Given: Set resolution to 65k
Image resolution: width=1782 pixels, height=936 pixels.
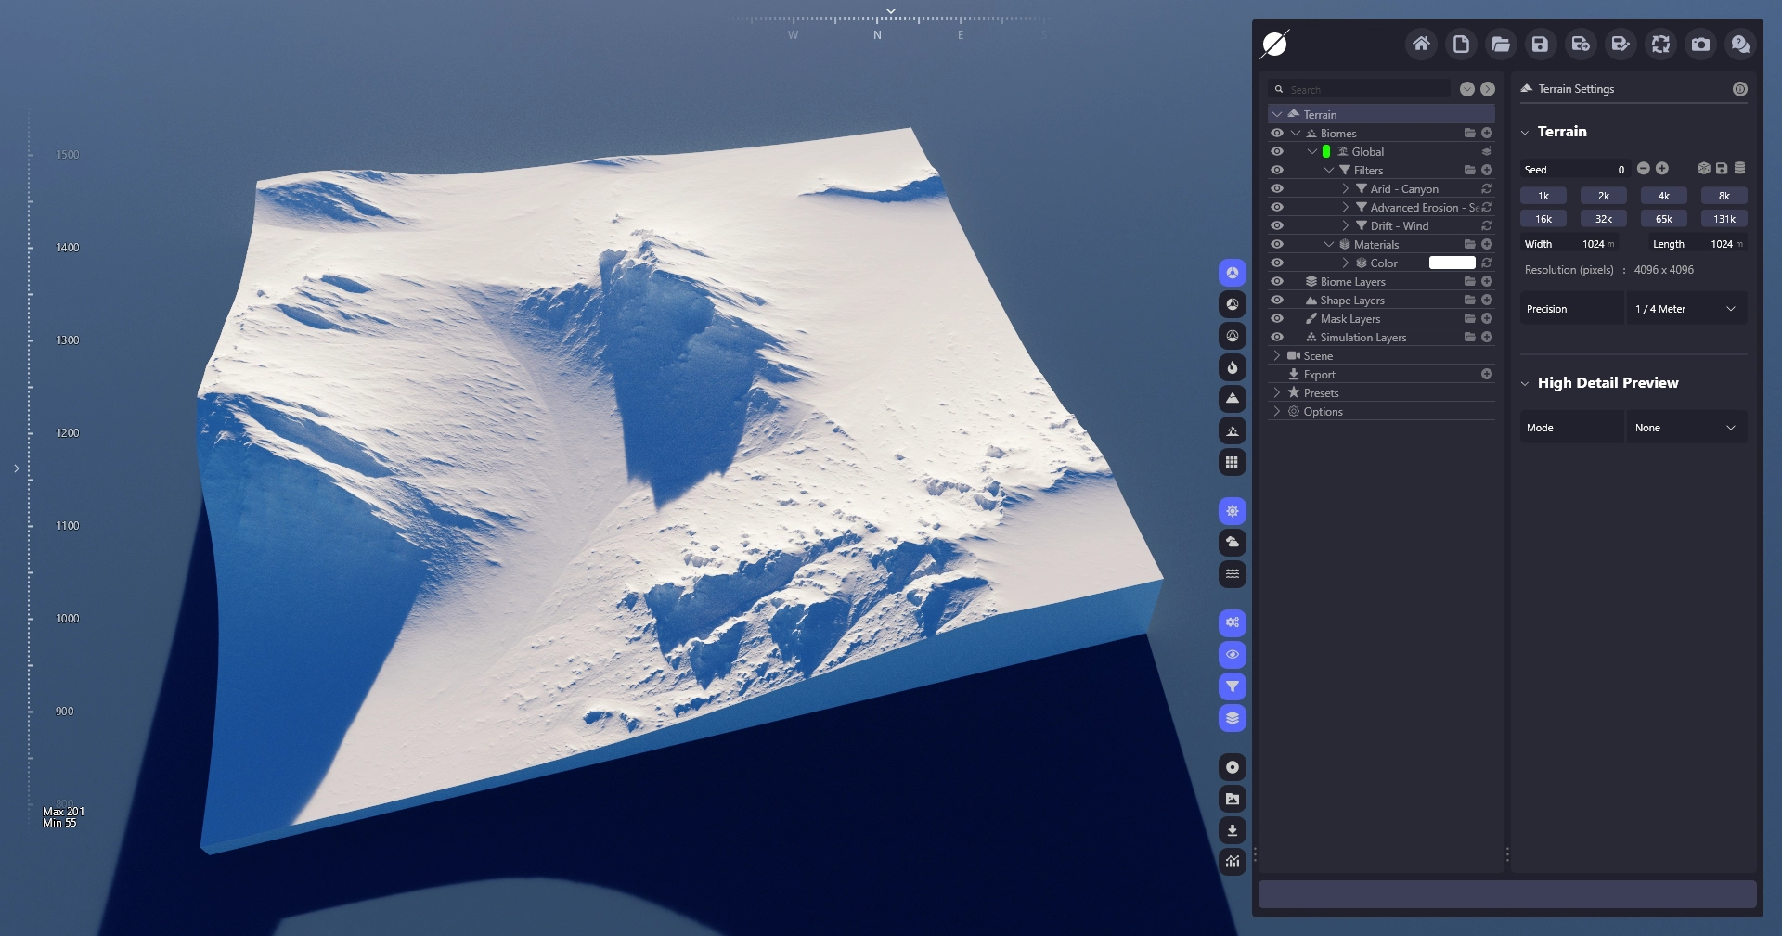Looking at the screenshot, I should [1664, 219].
